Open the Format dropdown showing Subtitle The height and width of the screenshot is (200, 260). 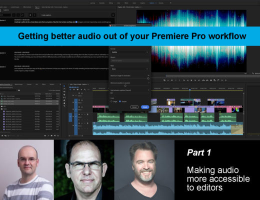[x=129, y=52]
